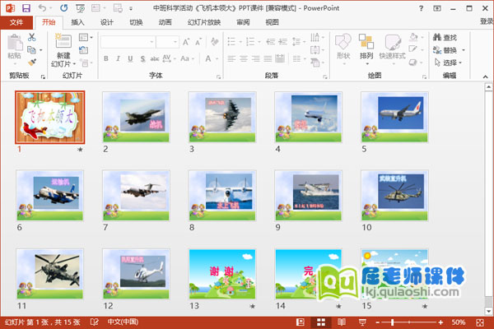Open the font name combo box
This screenshot has width=494, height=329.
127,41
